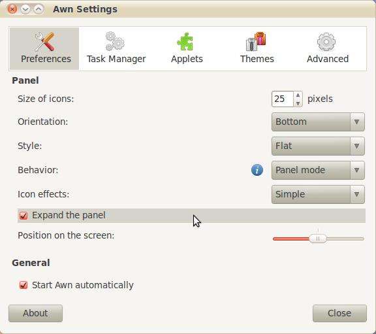Click the icon size number field
Image resolution: width=376 pixels, height=334 pixels.
coord(283,99)
